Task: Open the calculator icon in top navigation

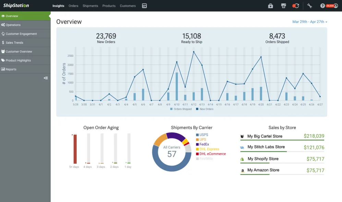Action: point(144,6)
